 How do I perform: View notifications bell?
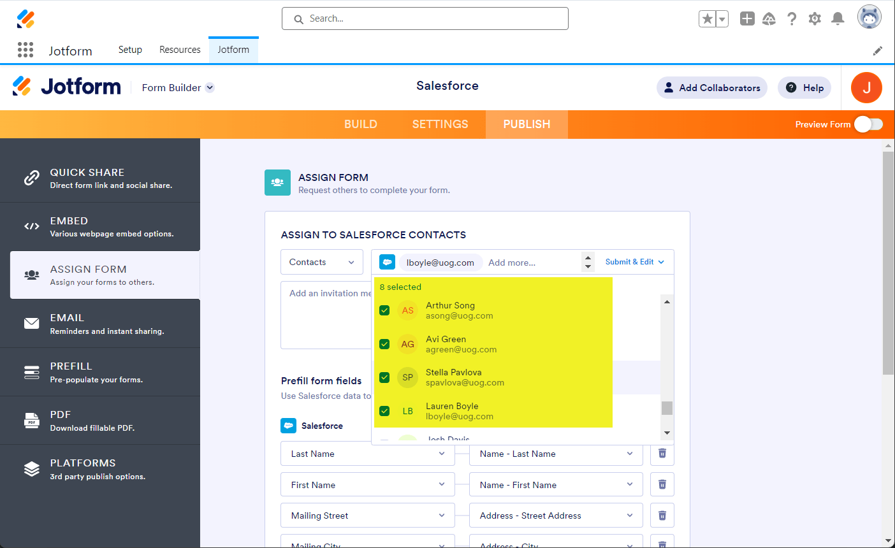[838, 18]
